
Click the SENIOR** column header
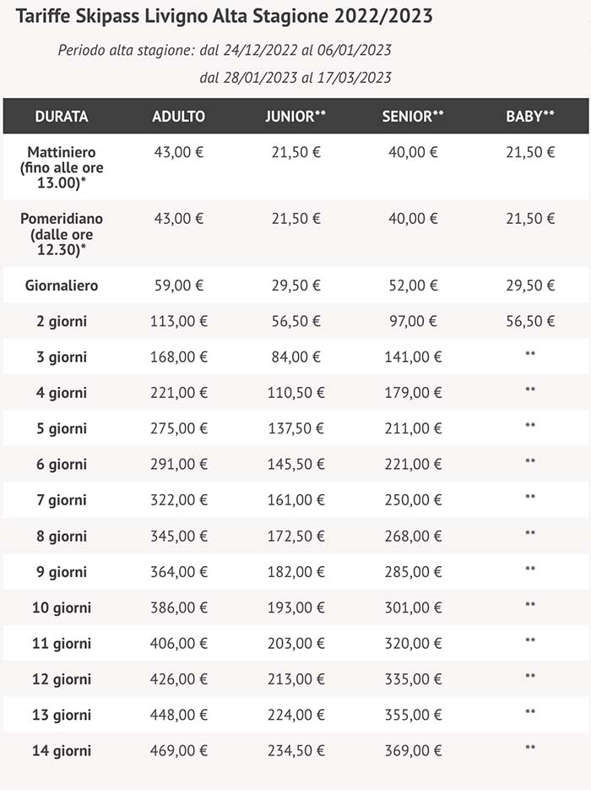413,117
